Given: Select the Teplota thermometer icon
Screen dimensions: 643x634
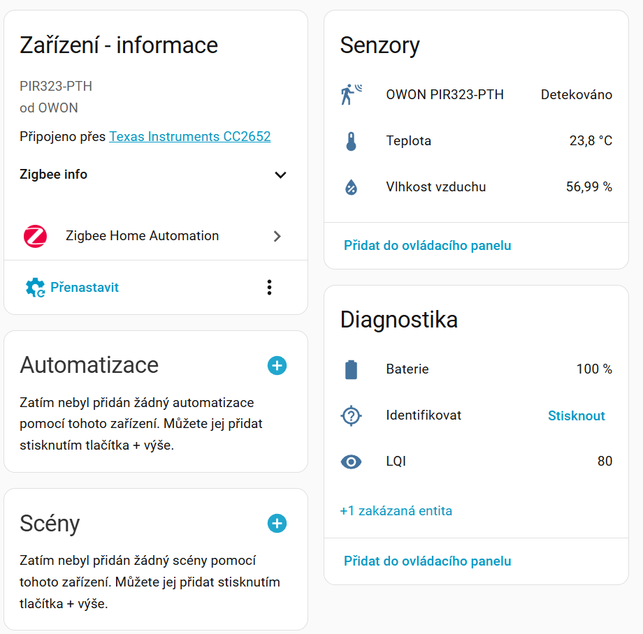Looking at the screenshot, I should point(351,141).
